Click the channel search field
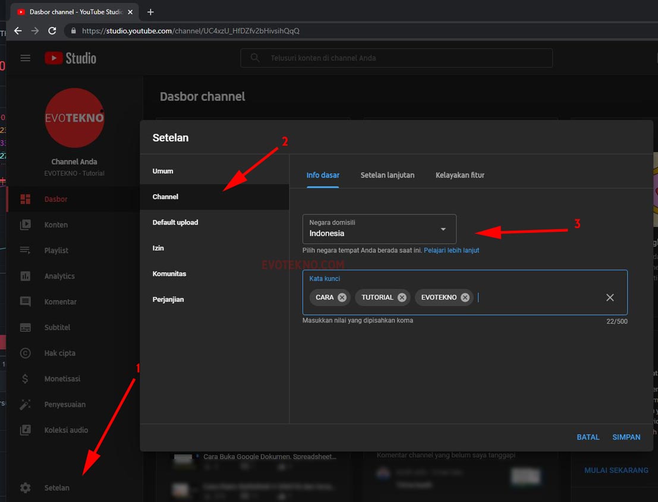Viewport: 658px width, 502px height. [x=396, y=58]
